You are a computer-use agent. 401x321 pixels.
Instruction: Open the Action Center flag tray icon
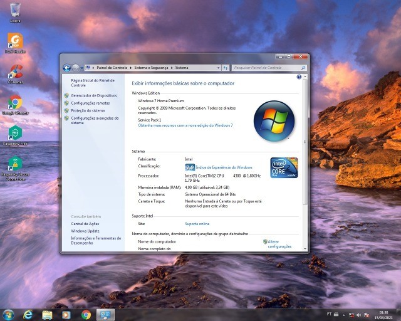click(x=367, y=315)
